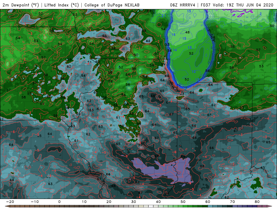Click the "Lifted Index (°C)" header label
The image size is (277, 208).
(x=62, y=5)
